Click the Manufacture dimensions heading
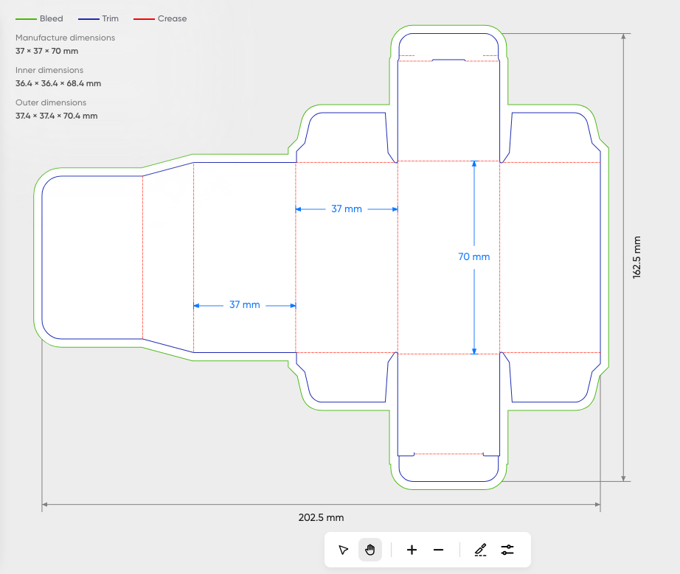The image size is (680, 574). click(65, 38)
